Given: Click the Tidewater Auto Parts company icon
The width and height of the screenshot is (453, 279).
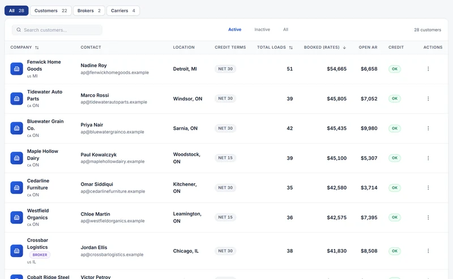Looking at the screenshot, I should [x=17, y=98].
